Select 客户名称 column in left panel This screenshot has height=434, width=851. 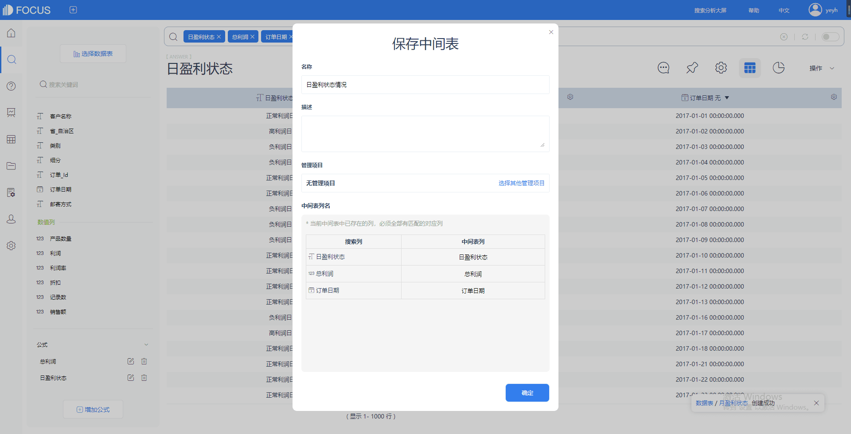61,116
